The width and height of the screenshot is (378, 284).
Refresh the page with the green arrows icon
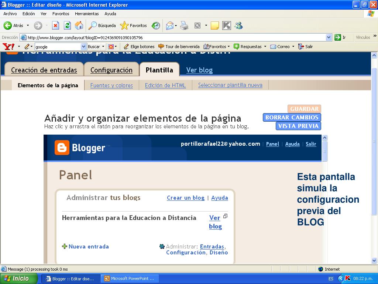tap(67, 26)
